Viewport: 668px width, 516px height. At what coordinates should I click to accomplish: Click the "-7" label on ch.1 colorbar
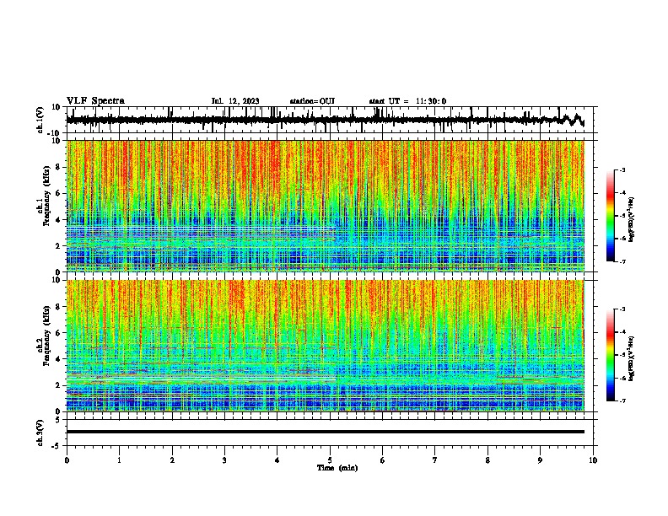pyautogui.click(x=622, y=261)
